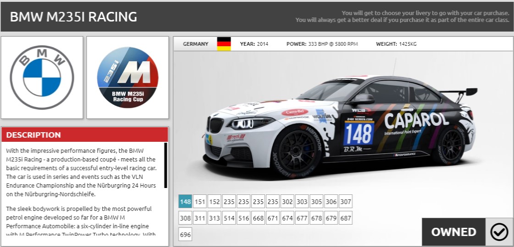
Task: Switch to livery 696
Action: [x=185, y=235]
